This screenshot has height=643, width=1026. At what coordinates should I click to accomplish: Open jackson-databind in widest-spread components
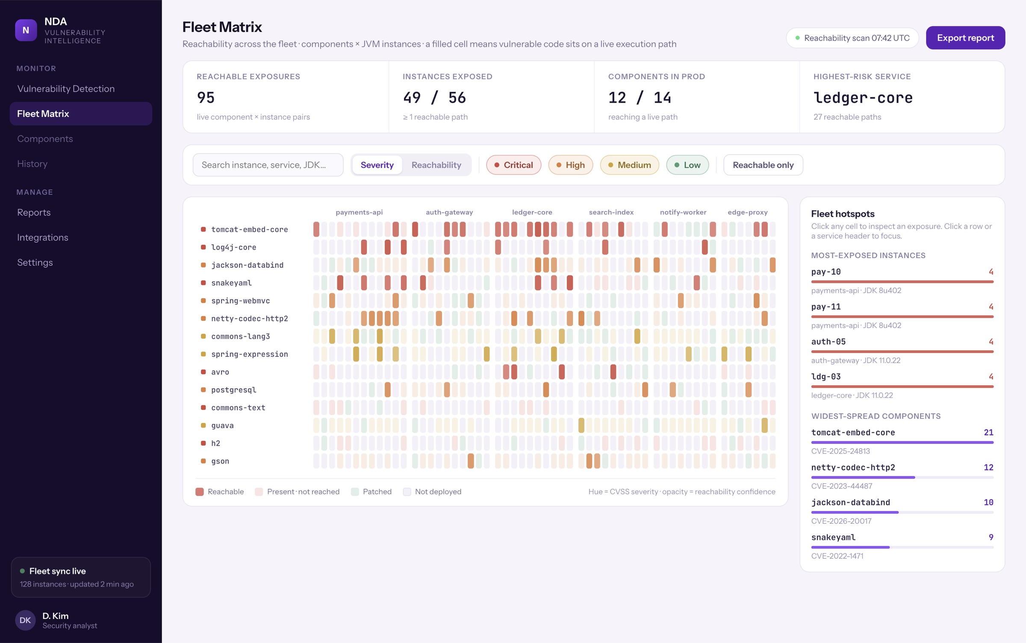point(902,511)
